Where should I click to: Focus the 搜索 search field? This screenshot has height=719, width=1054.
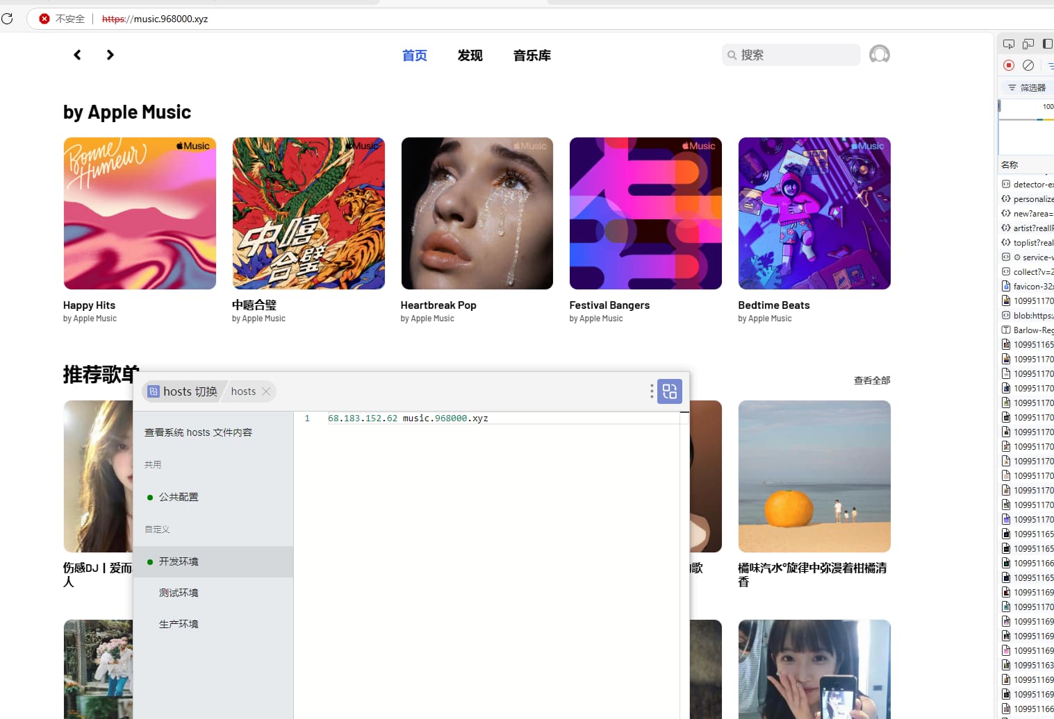point(791,55)
